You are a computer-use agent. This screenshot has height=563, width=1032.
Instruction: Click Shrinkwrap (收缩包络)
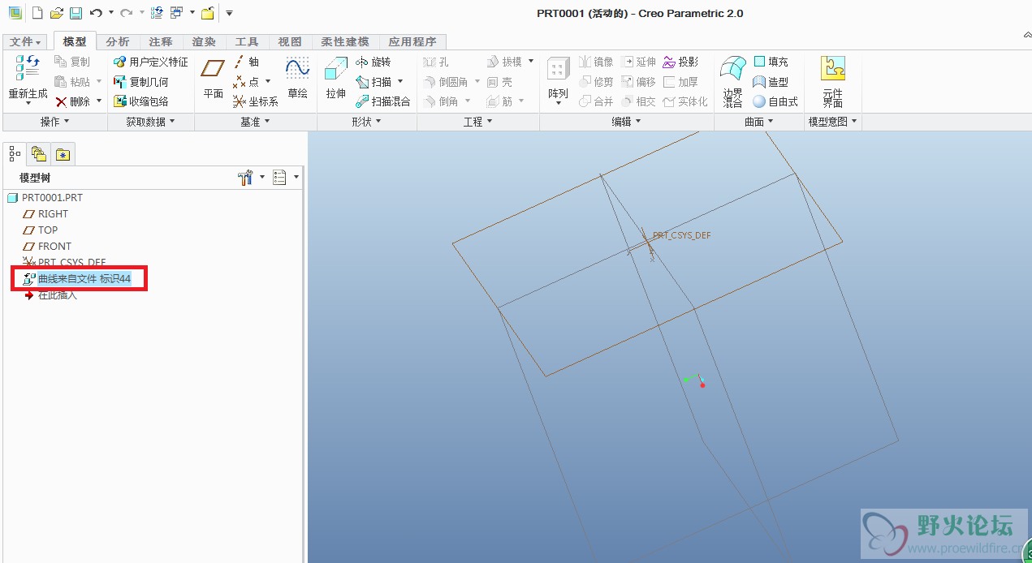click(140, 101)
